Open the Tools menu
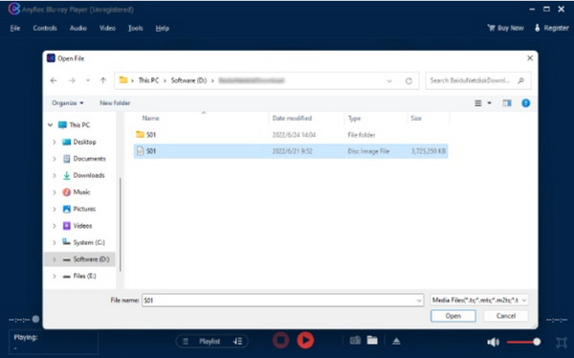574x358 pixels. (x=136, y=28)
